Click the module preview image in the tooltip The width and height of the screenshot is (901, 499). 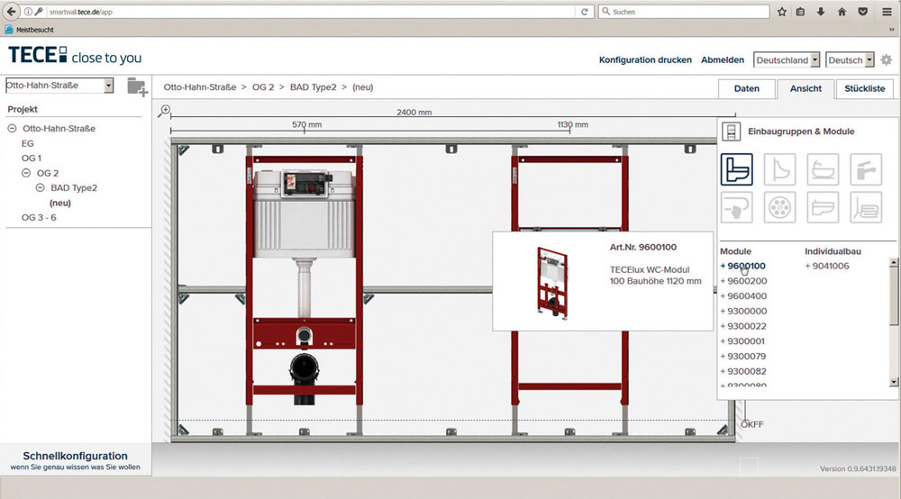point(552,282)
